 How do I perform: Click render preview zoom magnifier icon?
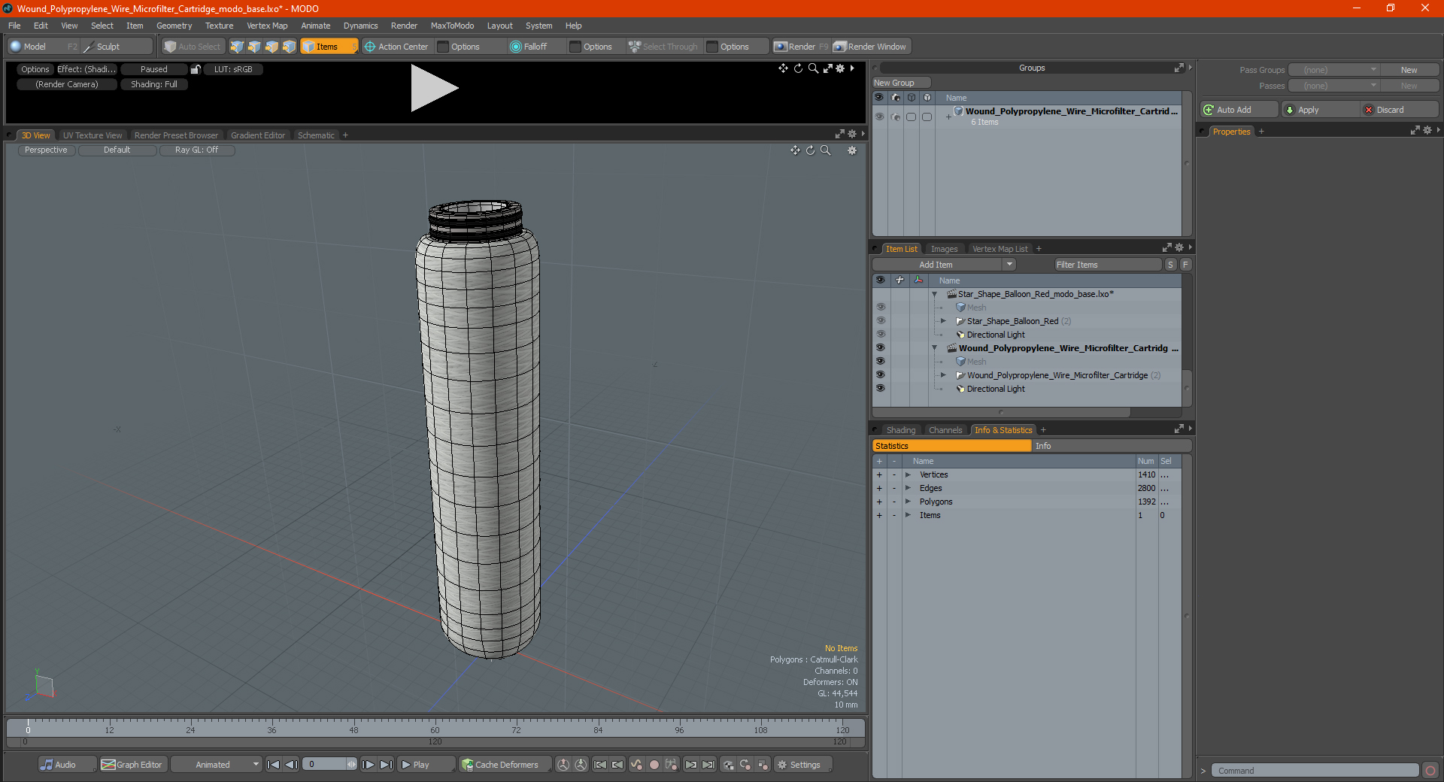point(813,68)
